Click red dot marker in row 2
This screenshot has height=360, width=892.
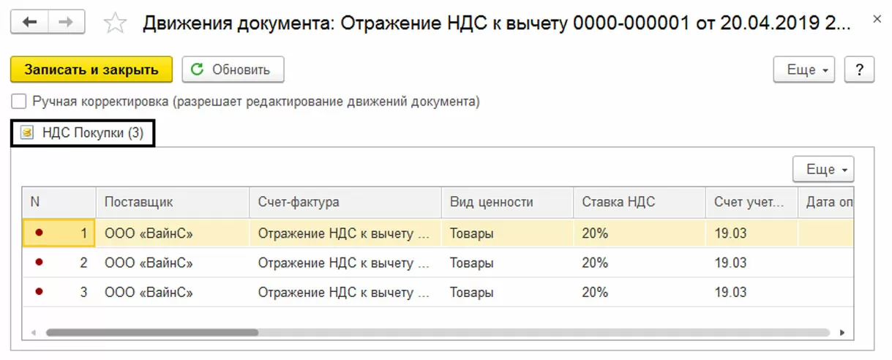click(x=39, y=262)
